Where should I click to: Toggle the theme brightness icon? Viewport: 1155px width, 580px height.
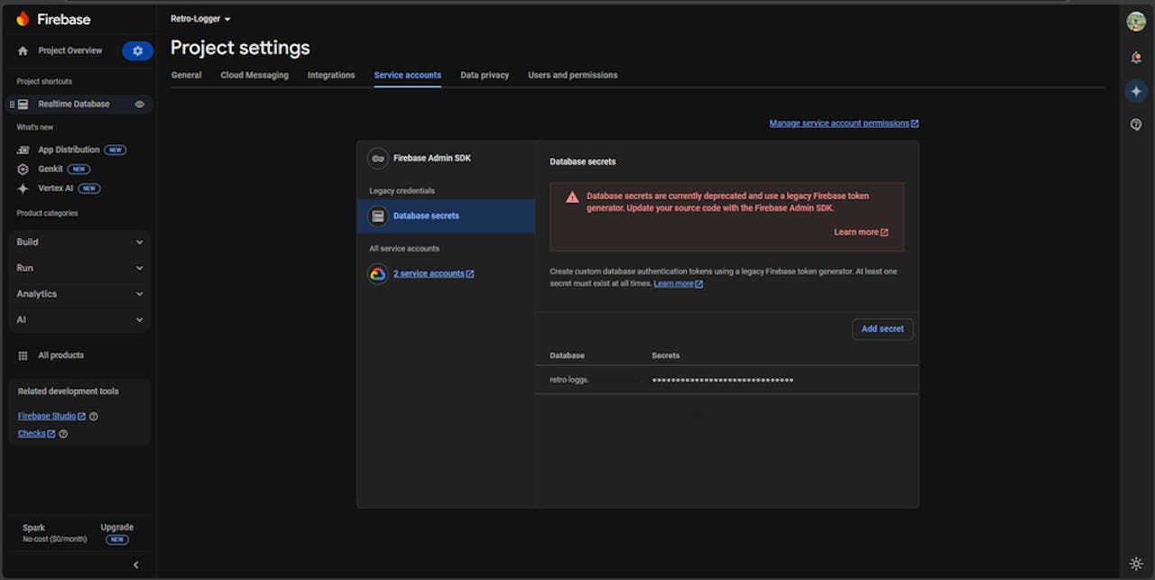tap(1136, 564)
